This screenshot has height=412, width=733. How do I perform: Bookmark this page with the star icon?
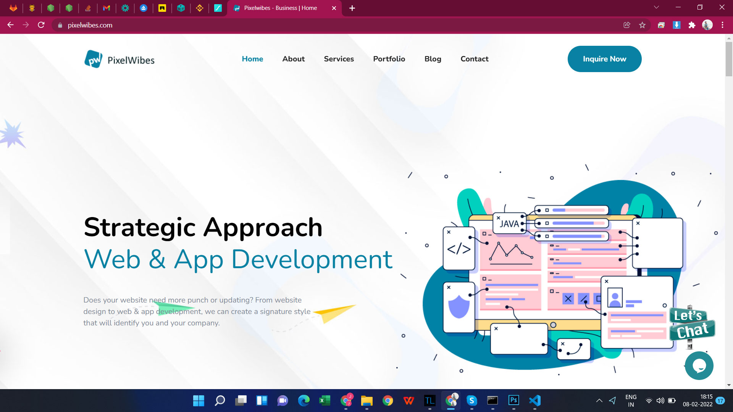pos(642,25)
